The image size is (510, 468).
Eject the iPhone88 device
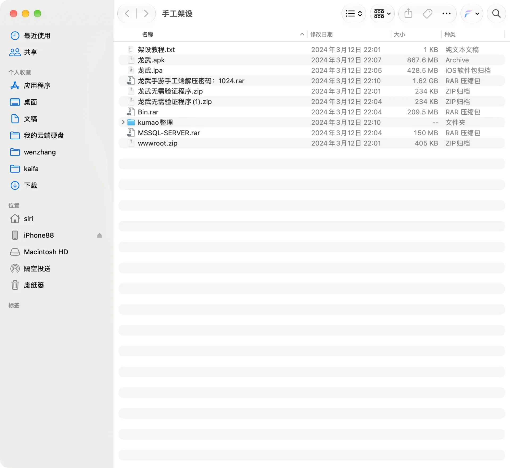click(99, 235)
